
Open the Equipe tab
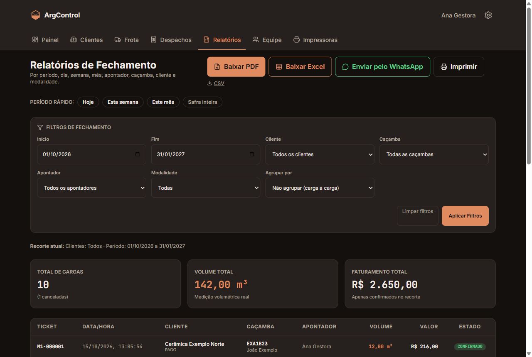[267, 40]
